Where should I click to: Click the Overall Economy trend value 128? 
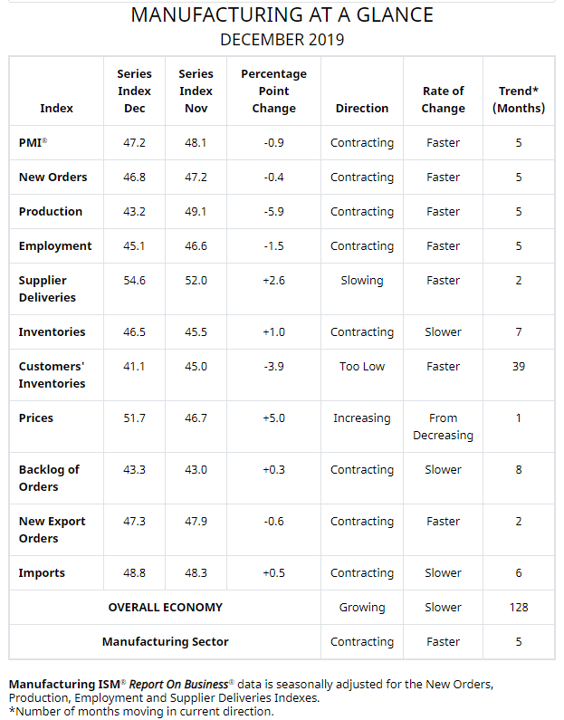coord(519,608)
